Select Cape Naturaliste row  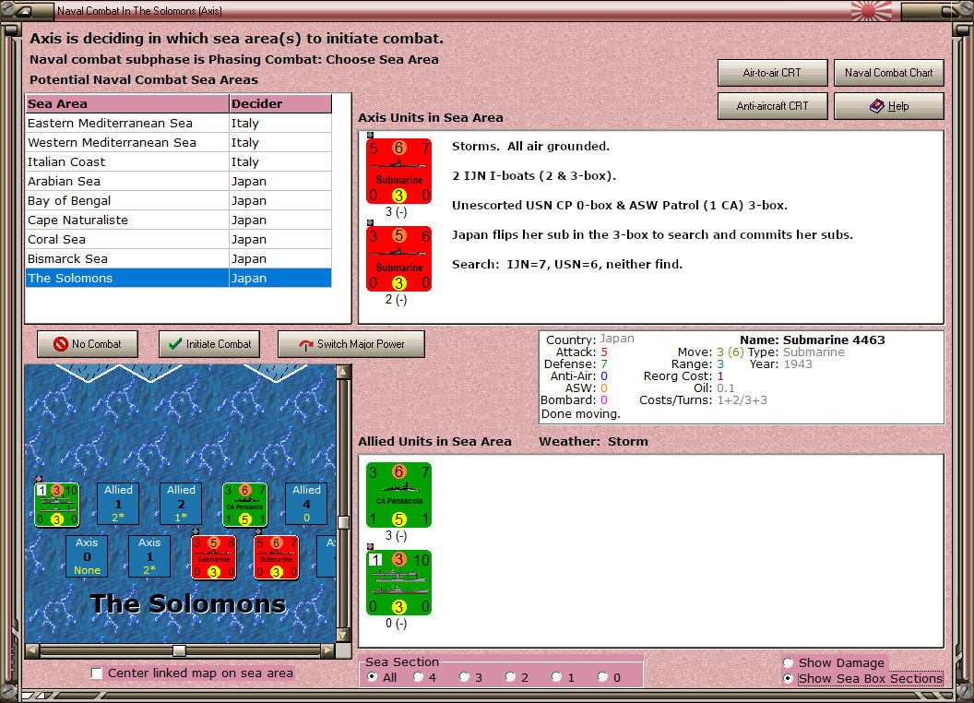tap(178, 220)
